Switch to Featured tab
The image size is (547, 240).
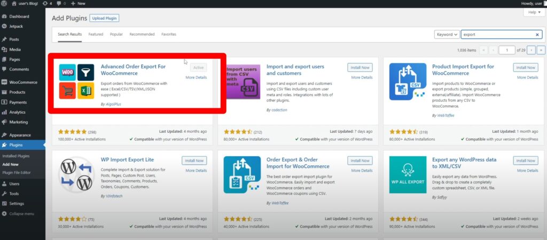pyautogui.click(x=96, y=35)
